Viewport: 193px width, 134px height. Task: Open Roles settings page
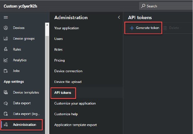58,50
